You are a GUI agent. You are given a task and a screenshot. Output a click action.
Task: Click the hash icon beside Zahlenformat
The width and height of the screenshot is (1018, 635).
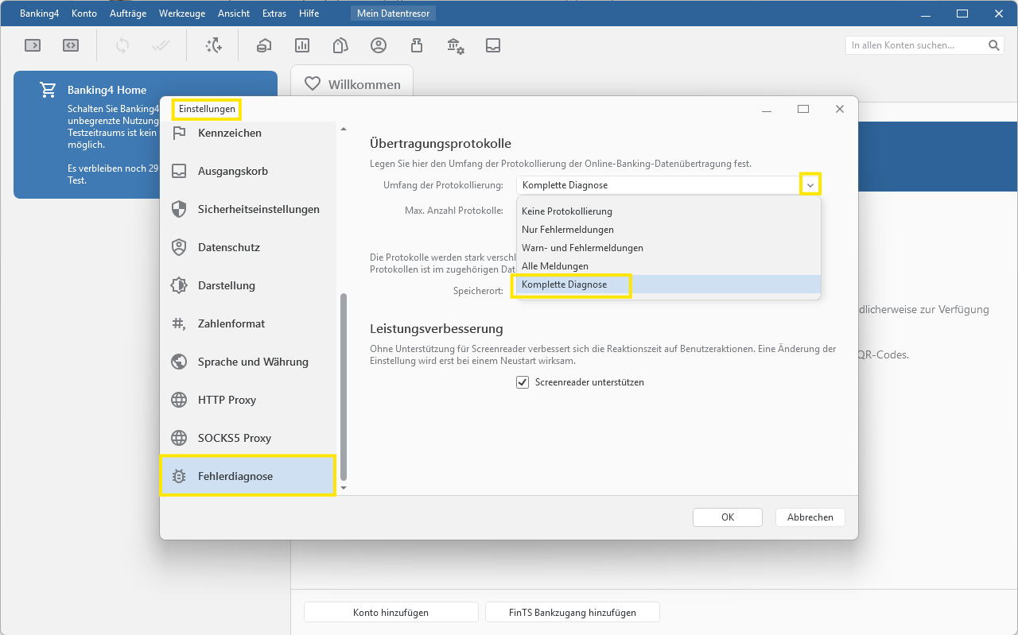click(x=180, y=323)
